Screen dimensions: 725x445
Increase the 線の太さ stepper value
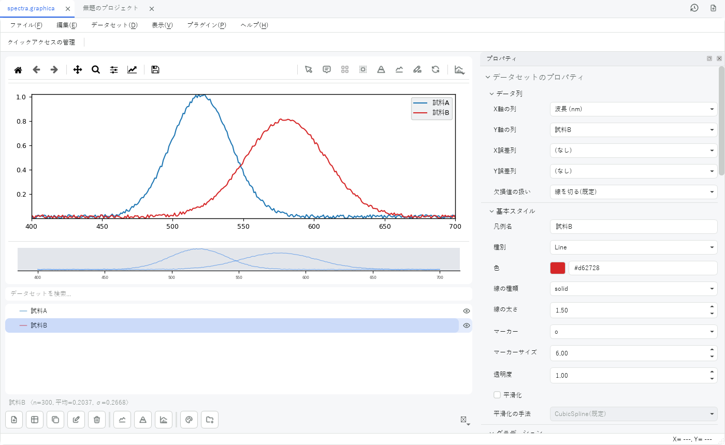[713, 306]
